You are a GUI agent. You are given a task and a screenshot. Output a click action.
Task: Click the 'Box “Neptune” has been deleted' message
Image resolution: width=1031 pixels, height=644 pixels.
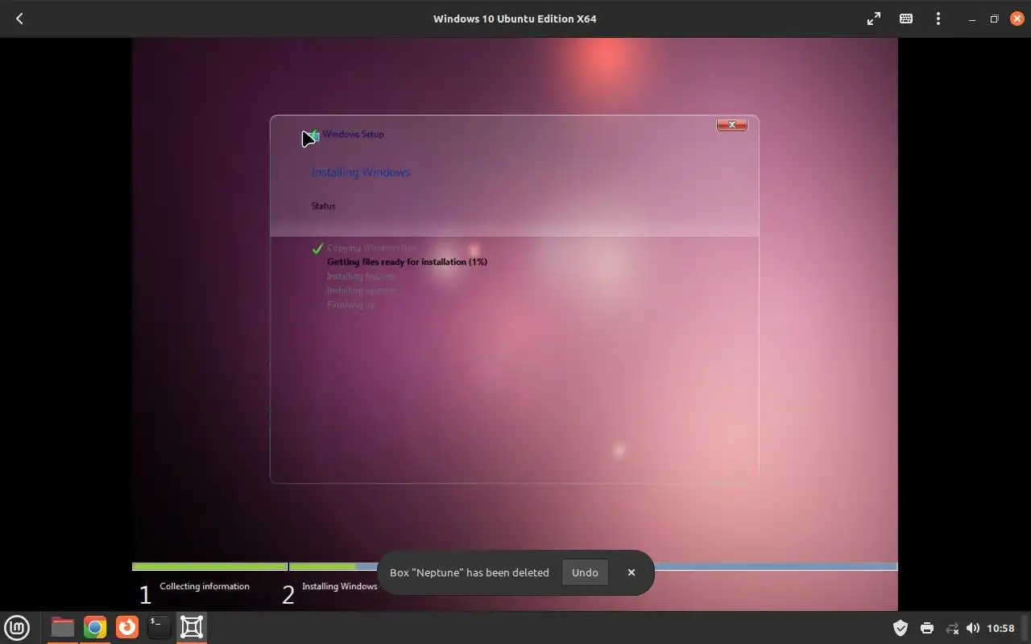pyautogui.click(x=470, y=572)
